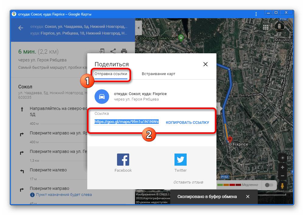Click the my location target button
Viewport: 304px width, 215px height.
click(283, 158)
